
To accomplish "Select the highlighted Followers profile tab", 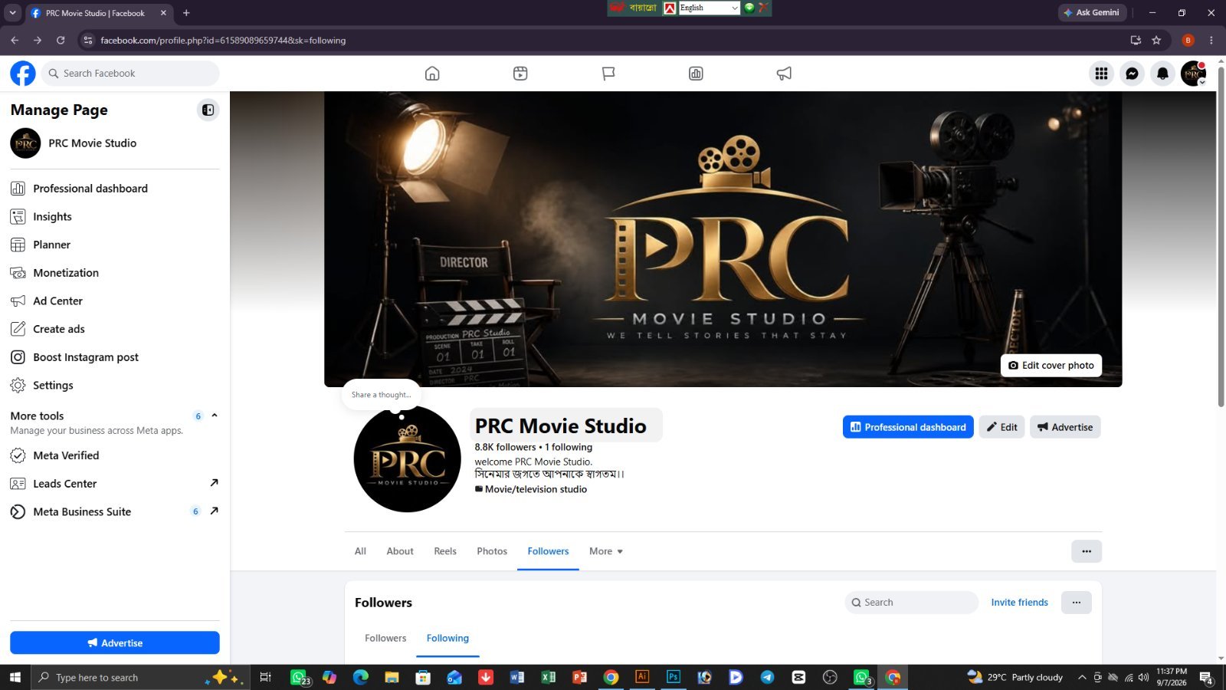I will pos(548,551).
